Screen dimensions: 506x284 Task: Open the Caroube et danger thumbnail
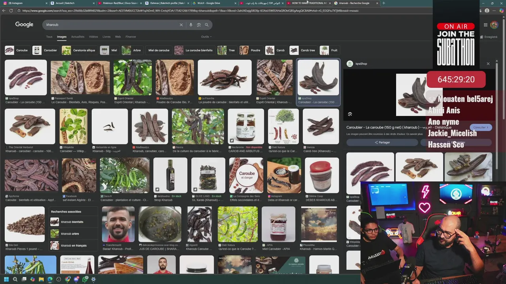[246, 176]
